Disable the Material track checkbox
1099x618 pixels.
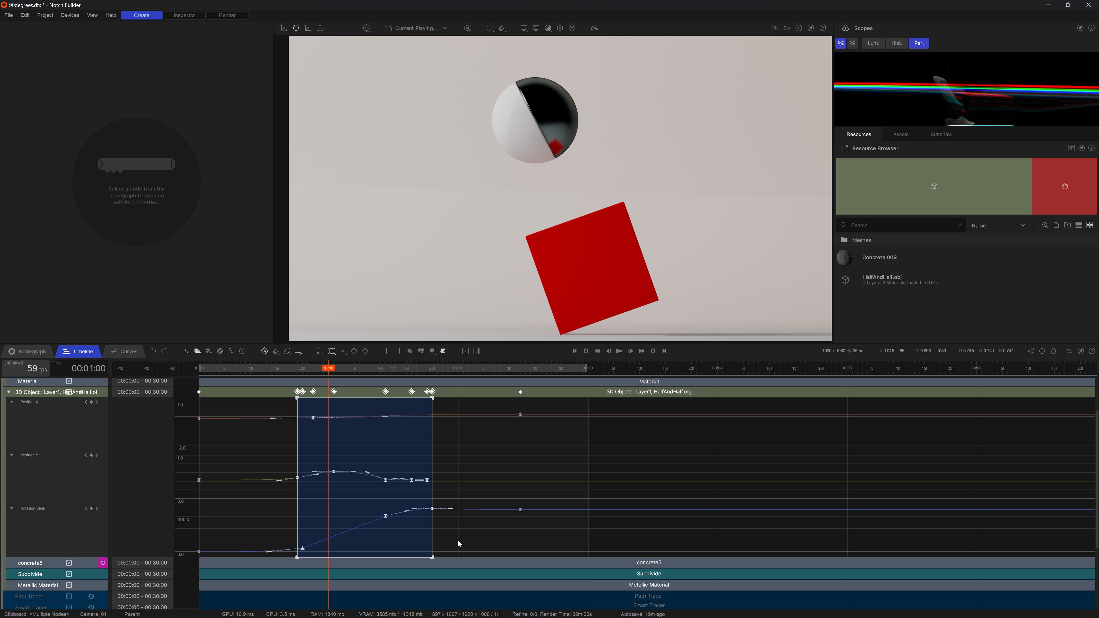point(69,381)
